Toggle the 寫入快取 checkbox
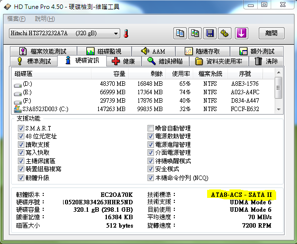The image size is (297, 244). coord(21,152)
